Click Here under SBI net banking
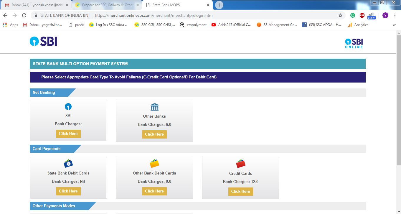Viewport: 401px width, 214px height. pos(68,134)
